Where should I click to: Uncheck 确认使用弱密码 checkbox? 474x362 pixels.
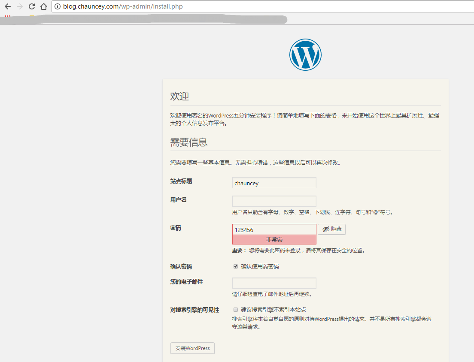pyautogui.click(x=236, y=266)
